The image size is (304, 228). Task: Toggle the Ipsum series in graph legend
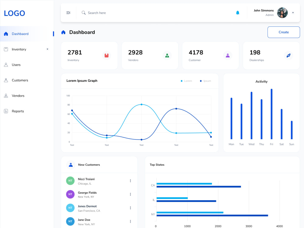206,81
